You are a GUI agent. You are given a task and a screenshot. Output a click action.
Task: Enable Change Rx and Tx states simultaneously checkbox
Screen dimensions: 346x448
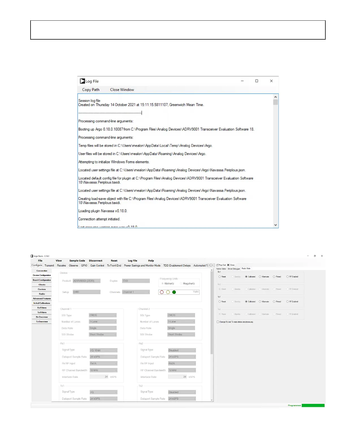pyautogui.click(x=218, y=322)
